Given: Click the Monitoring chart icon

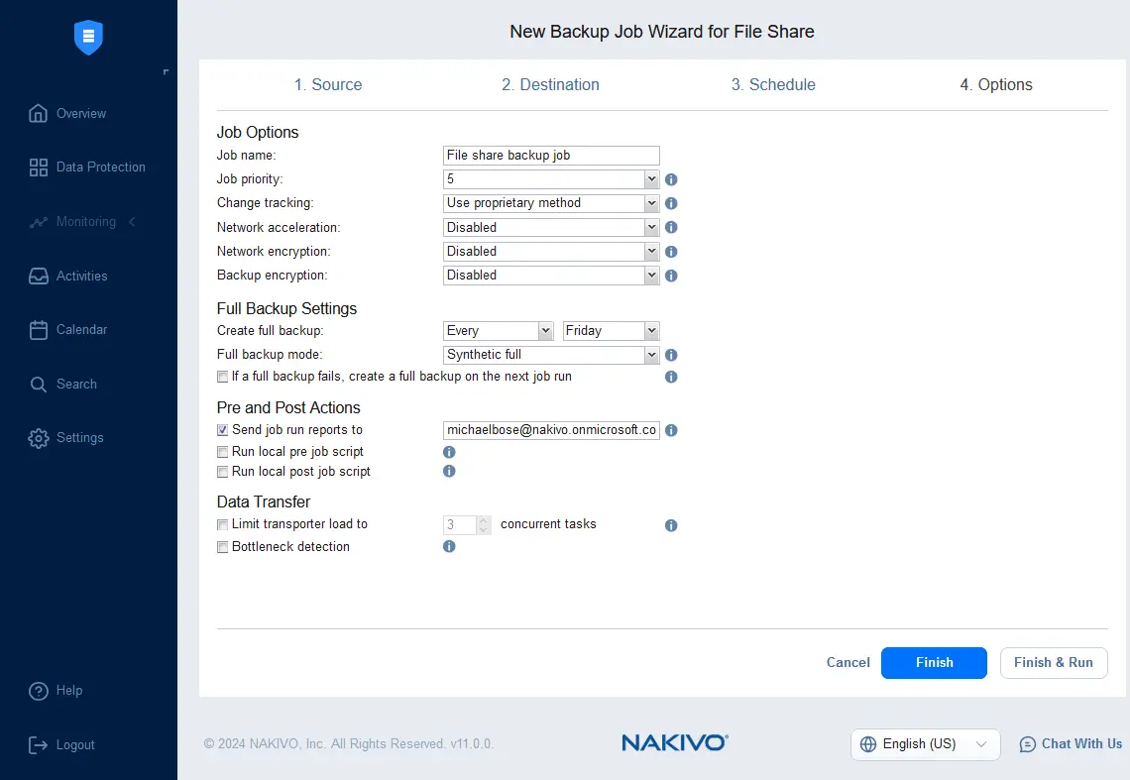Looking at the screenshot, I should [39, 222].
